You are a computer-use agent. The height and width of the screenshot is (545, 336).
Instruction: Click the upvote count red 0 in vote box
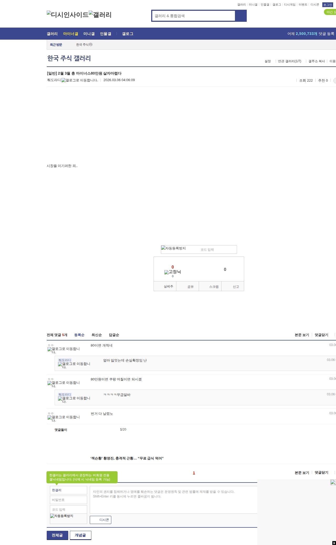[x=172, y=267]
